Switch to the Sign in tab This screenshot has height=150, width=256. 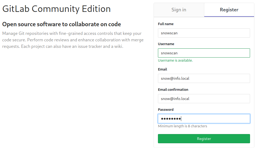point(179,10)
